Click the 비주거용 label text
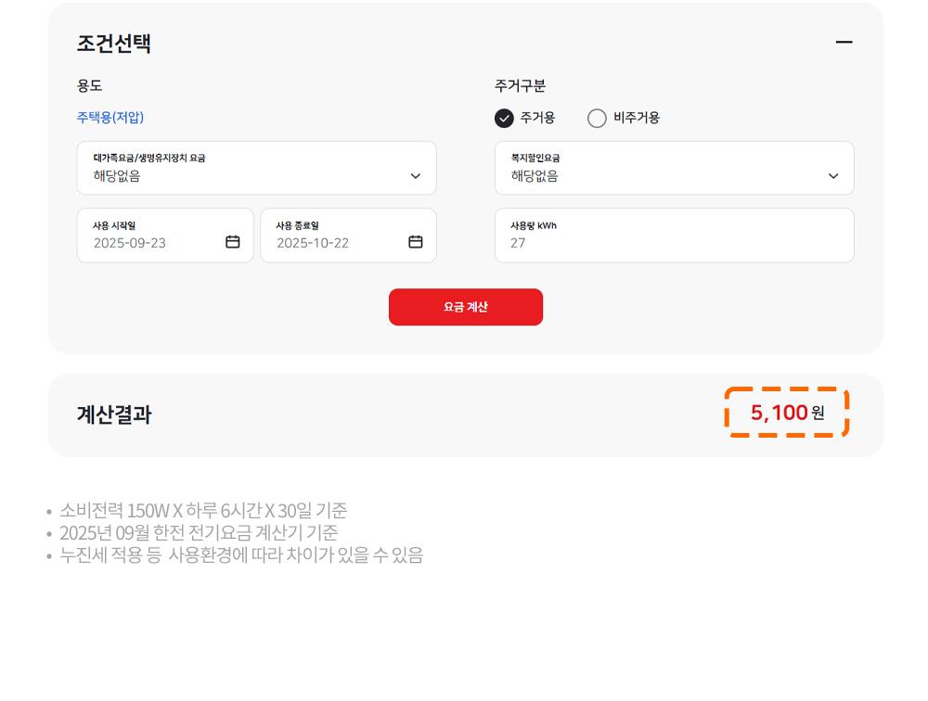 click(x=637, y=118)
